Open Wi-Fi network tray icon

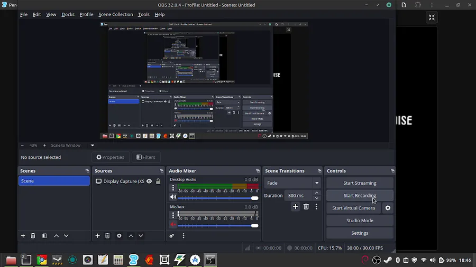pos(424,260)
